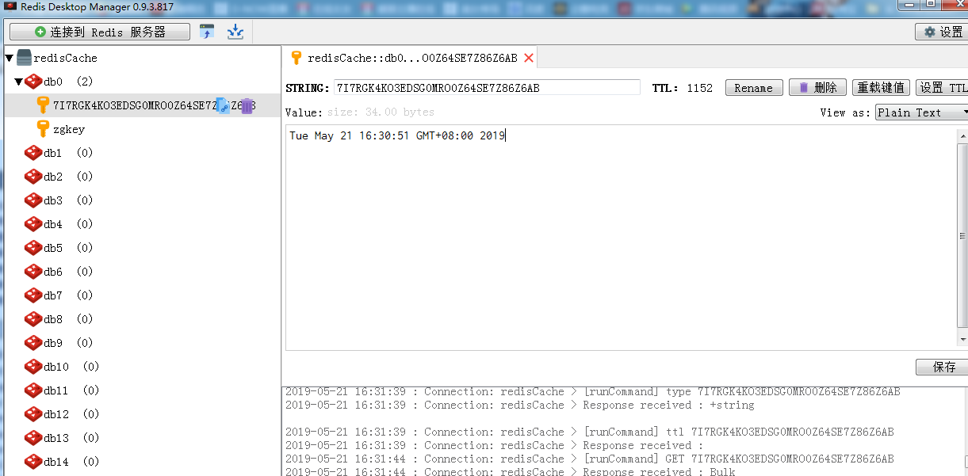This screenshot has width=968, height=476.
Task: Click the db8 database icon
Action: [33, 319]
